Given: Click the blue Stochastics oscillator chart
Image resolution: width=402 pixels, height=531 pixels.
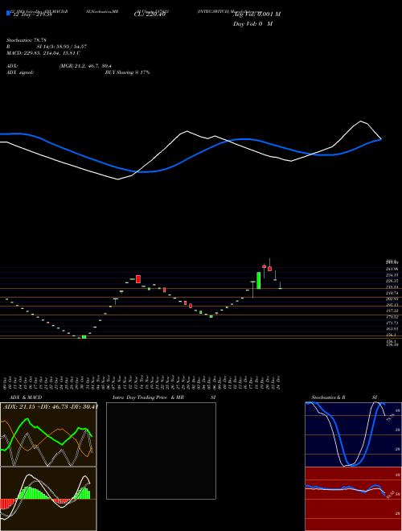Looking at the screenshot, I should click(353, 434).
